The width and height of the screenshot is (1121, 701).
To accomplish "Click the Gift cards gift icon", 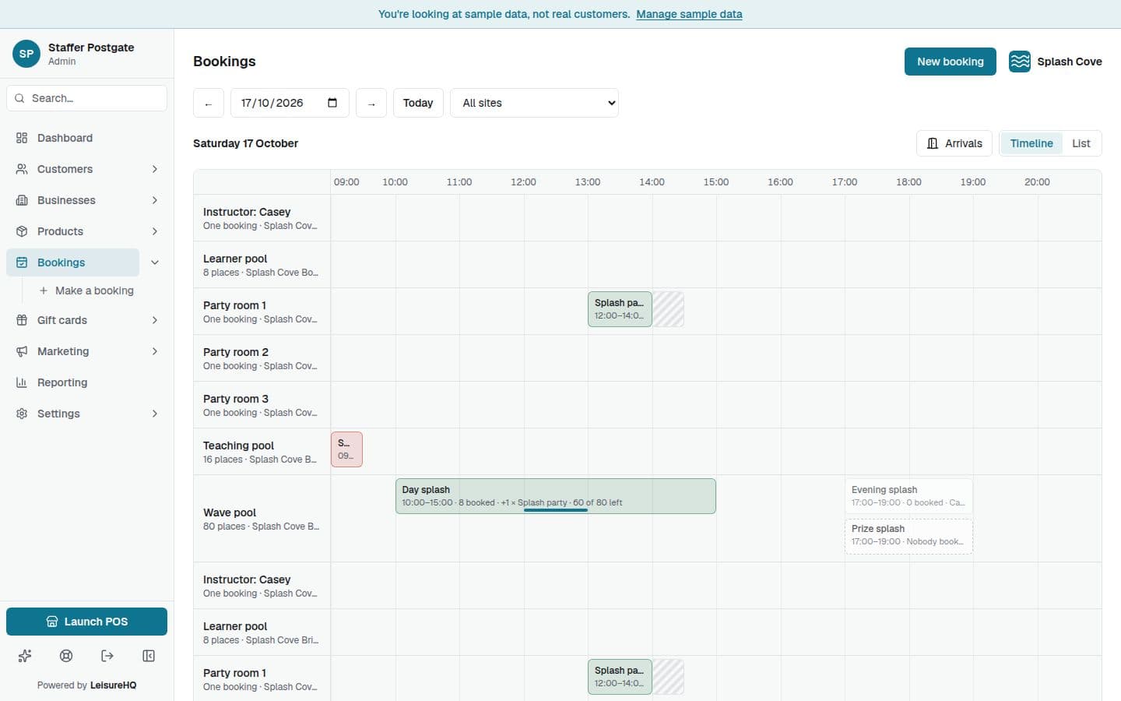I will 22,320.
